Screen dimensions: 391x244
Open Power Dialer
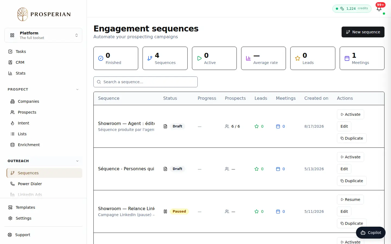coord(44,184)
